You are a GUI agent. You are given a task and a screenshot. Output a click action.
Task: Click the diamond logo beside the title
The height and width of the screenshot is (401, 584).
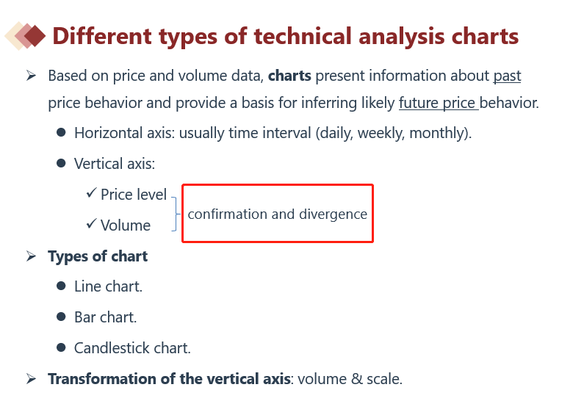coord(25,36)
